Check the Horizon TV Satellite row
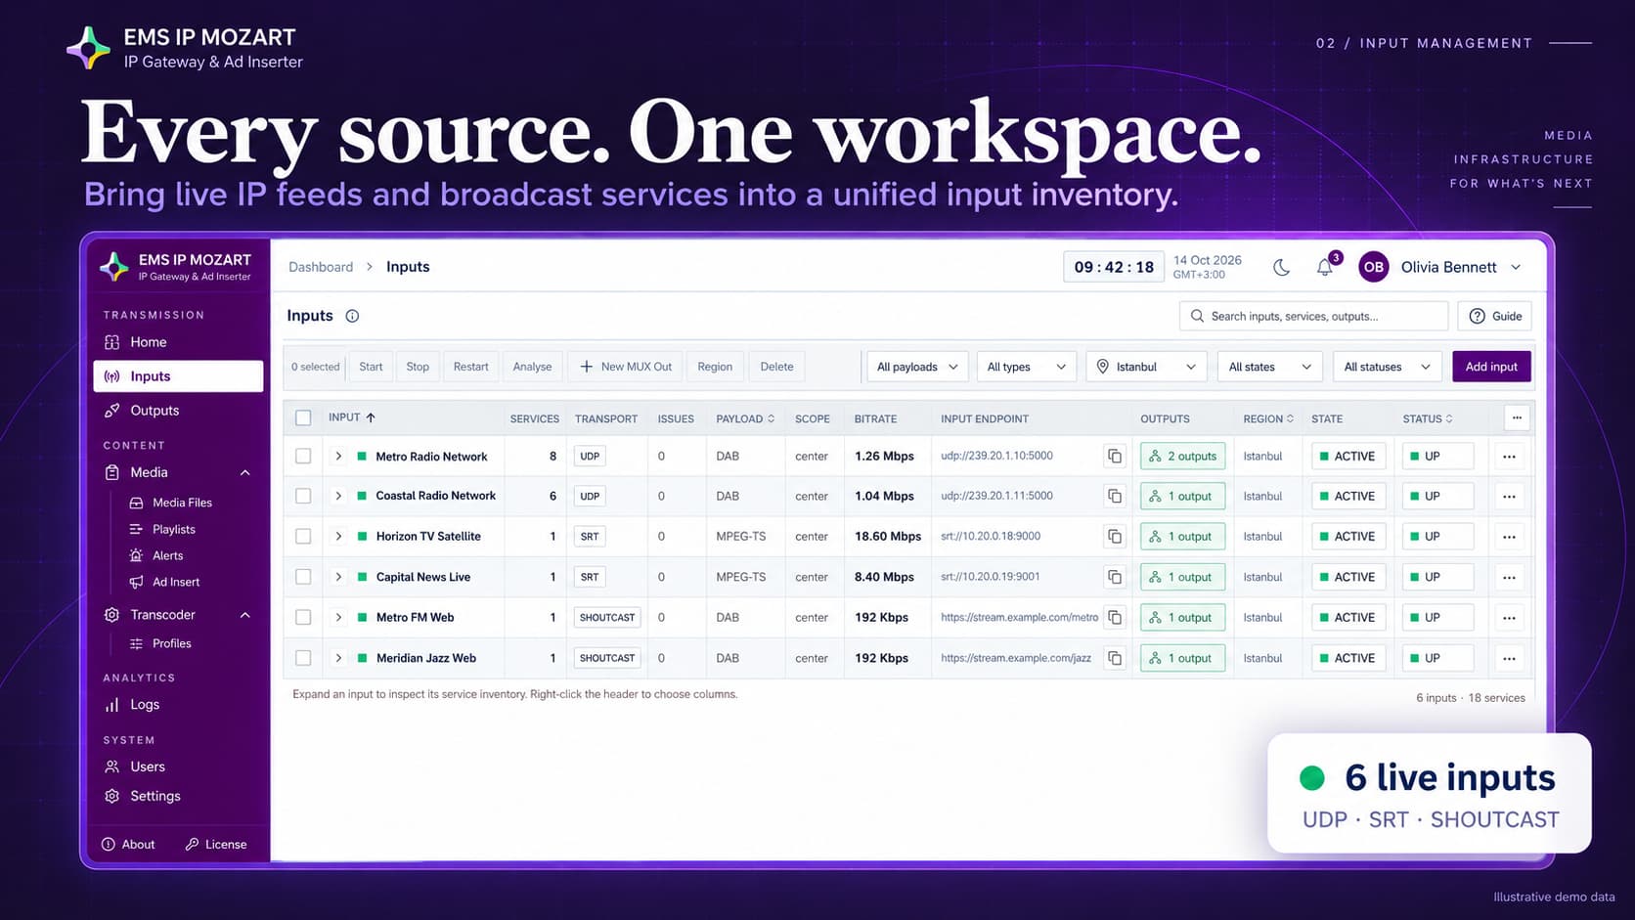Screen dimensions: 1635x920 303,536
